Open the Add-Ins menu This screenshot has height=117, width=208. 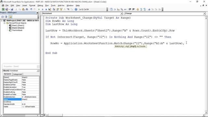(61, 6)
